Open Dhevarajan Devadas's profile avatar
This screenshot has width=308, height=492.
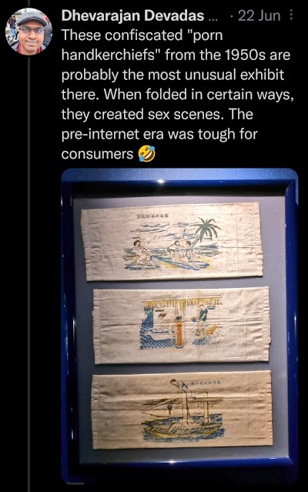click(28, 32)
